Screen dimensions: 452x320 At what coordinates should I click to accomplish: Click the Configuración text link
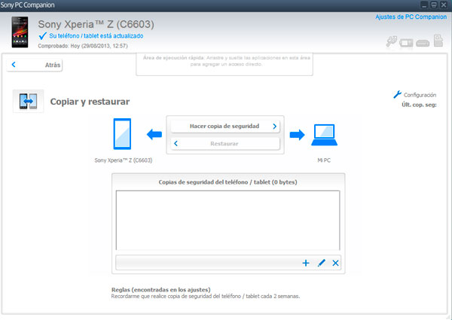pos(420,95)
